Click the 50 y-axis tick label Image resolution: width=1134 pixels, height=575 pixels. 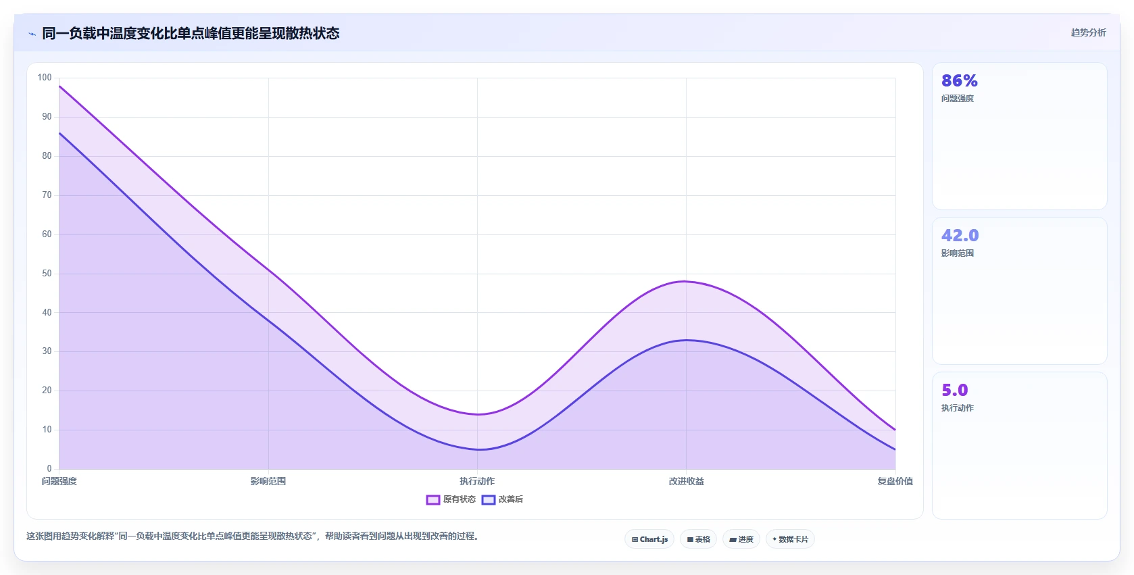47,274
